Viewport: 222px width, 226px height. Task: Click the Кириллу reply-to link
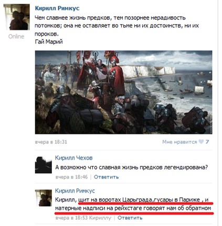pos(100,218)
